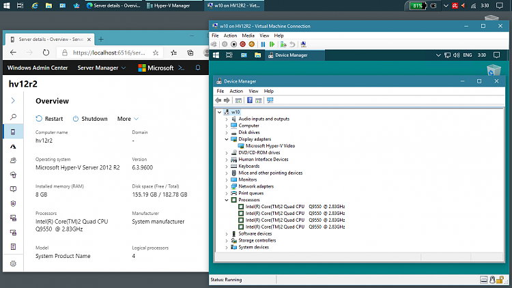Open guest Task View inside the VM taskbar
This screenshot has height=288, width=512.
(x=229, y=55)
